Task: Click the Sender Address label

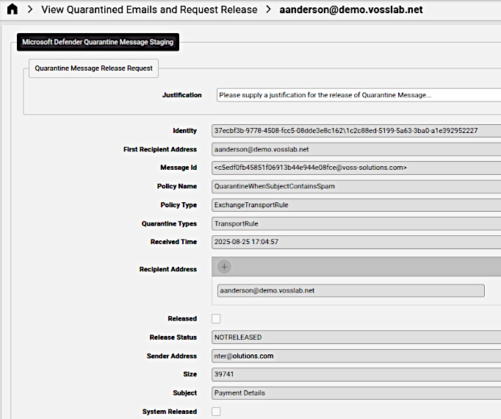Action: click(172, 356)
